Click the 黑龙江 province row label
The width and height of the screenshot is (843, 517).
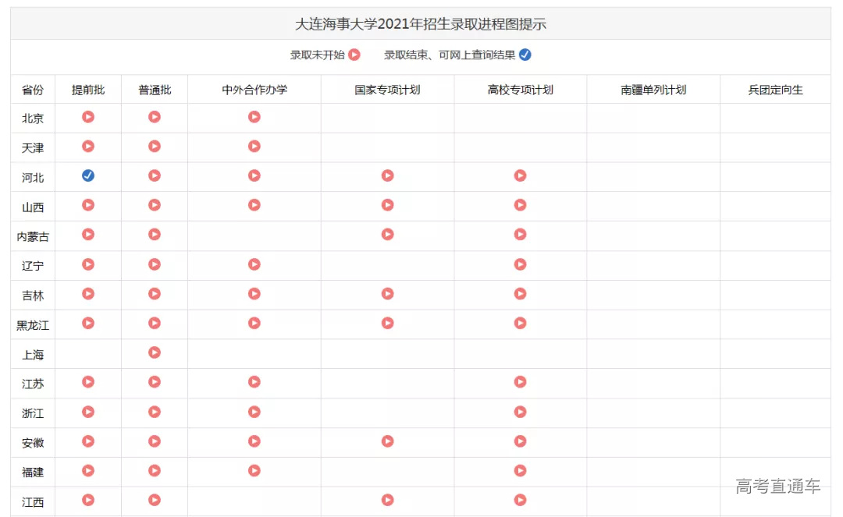pyautogui.click(x=33, y=325)
